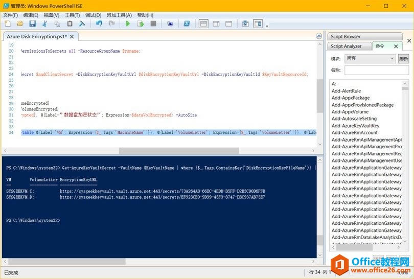Click the 已完成 status bar text
The width and height of the screenshot is (414, 279).
click(11, 272)
